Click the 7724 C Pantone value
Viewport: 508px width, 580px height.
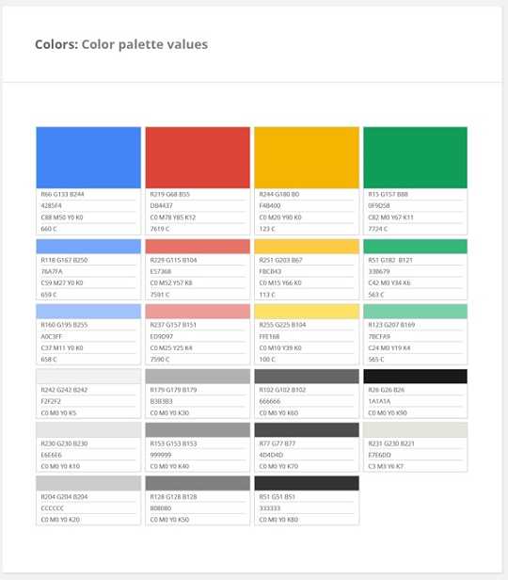(x=377, y=229)
